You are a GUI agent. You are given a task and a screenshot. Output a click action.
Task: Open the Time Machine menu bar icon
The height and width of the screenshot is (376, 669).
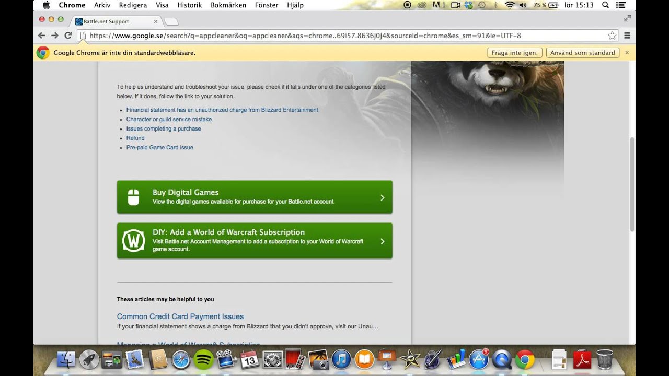[481, 5]
